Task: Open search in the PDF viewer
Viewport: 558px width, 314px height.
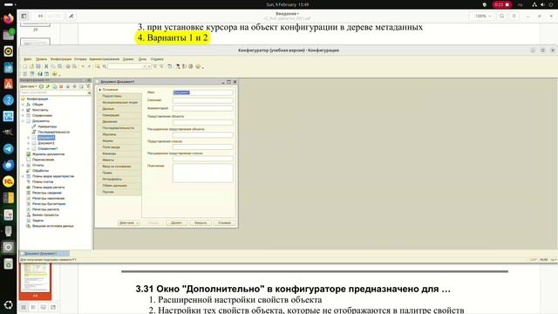Action: pos(502,16)
